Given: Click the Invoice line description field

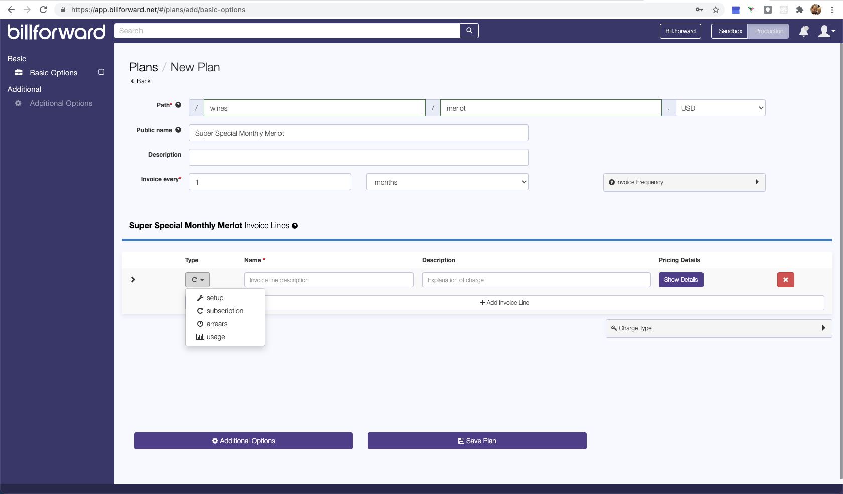Looking at the screenshot, I should click(329, 280).
